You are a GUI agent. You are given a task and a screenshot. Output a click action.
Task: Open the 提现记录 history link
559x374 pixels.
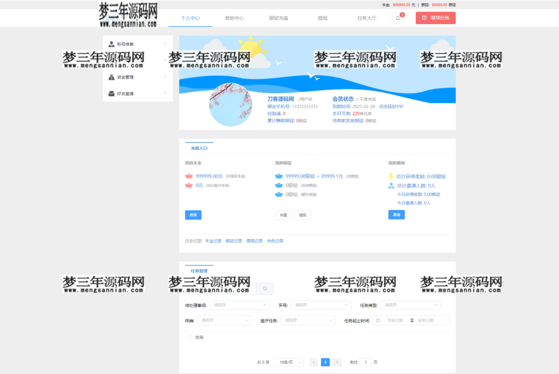point(254,240)
